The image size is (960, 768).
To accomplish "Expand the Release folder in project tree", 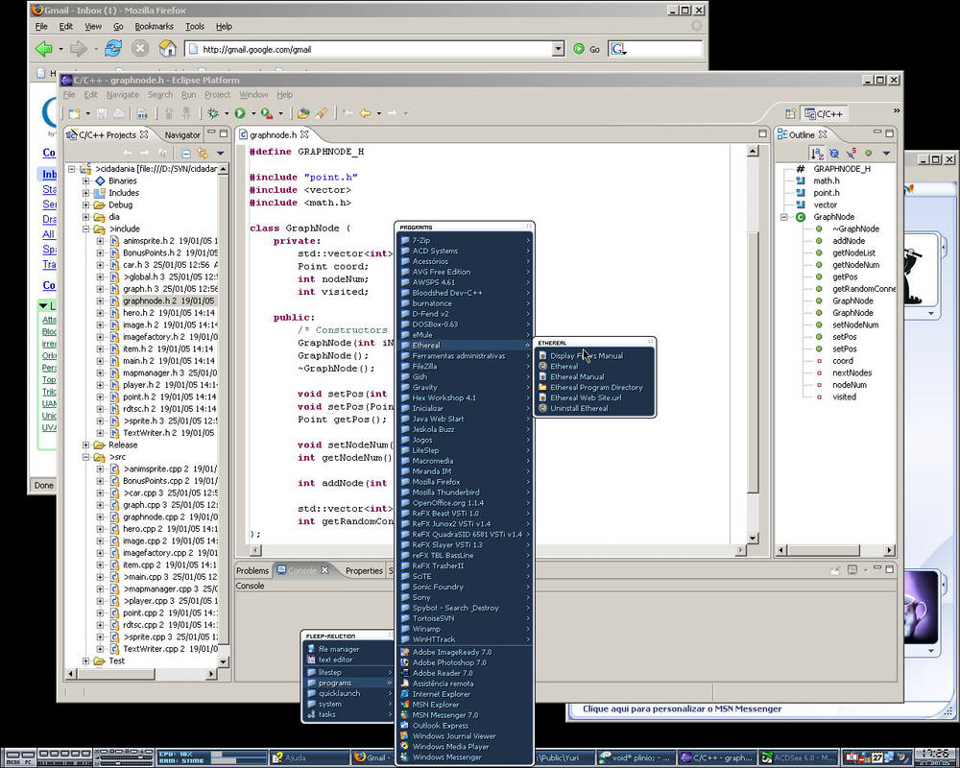I will [x=86, y=444].
